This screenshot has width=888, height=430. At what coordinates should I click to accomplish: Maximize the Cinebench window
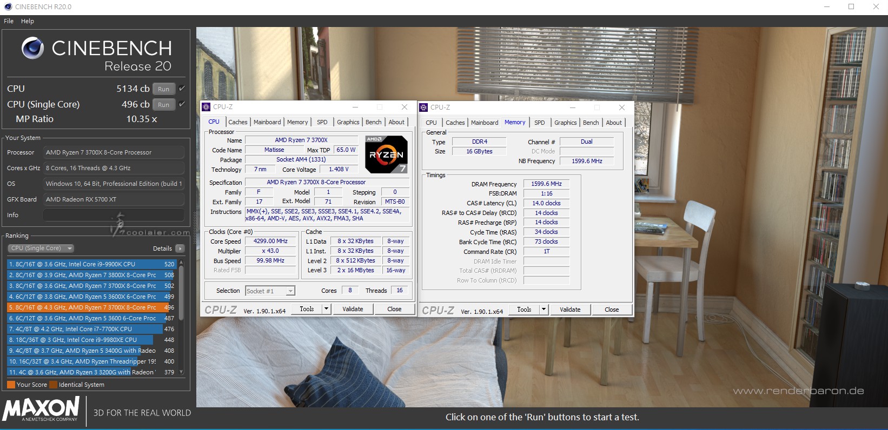tap(851, 6)
